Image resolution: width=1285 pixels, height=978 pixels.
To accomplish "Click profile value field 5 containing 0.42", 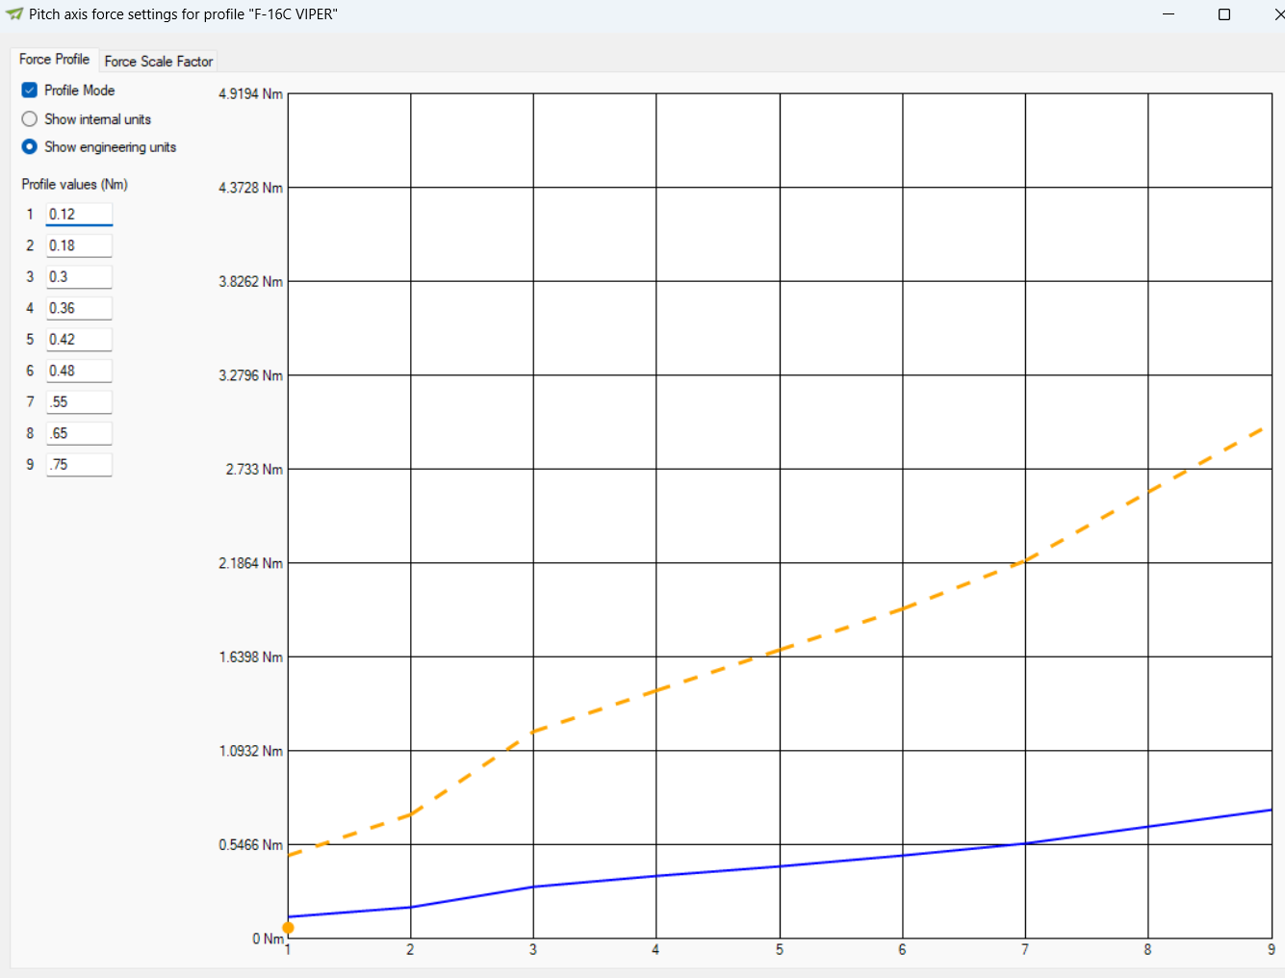I will [x=79, y=340].
